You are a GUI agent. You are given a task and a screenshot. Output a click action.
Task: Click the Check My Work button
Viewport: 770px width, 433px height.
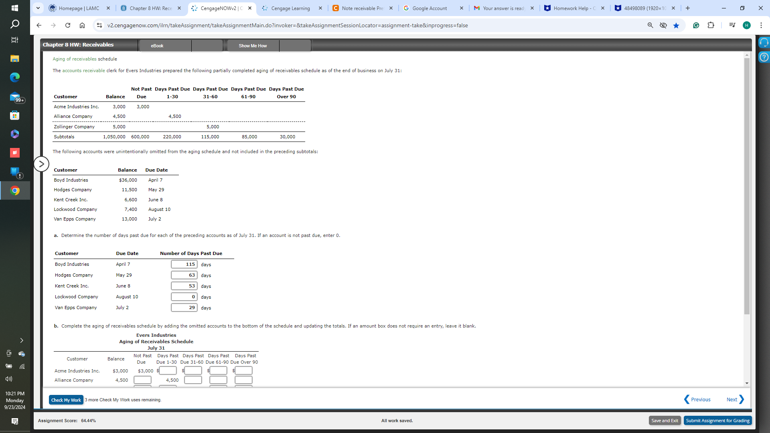click(66, 400)
